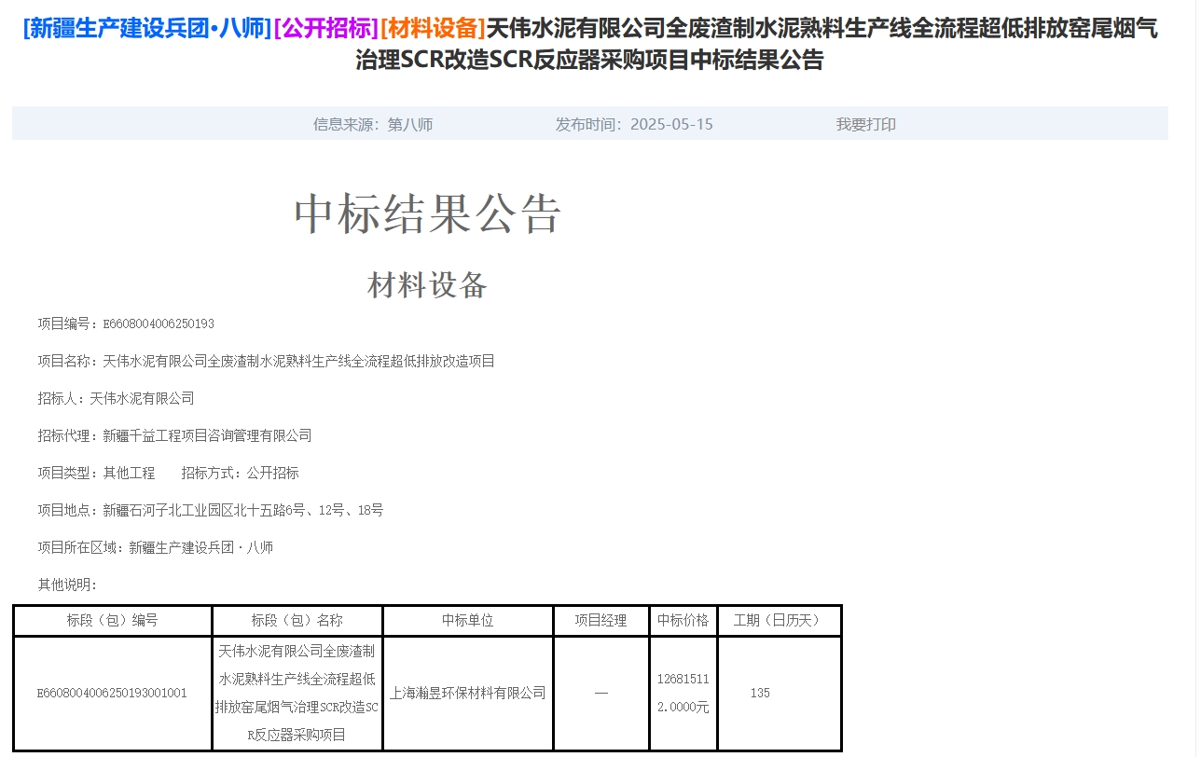Click 项目类型：其他工程 text

(x=96, y=473)
